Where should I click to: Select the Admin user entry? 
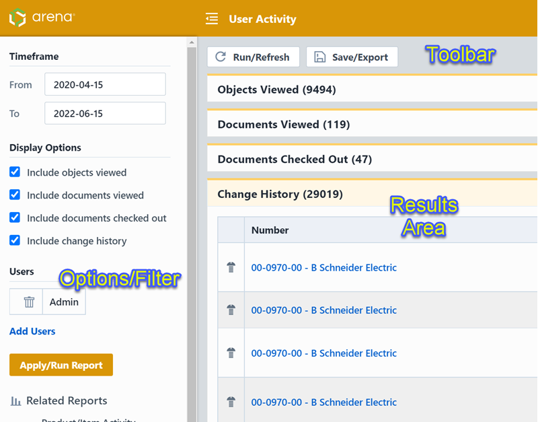pos(64,302)
